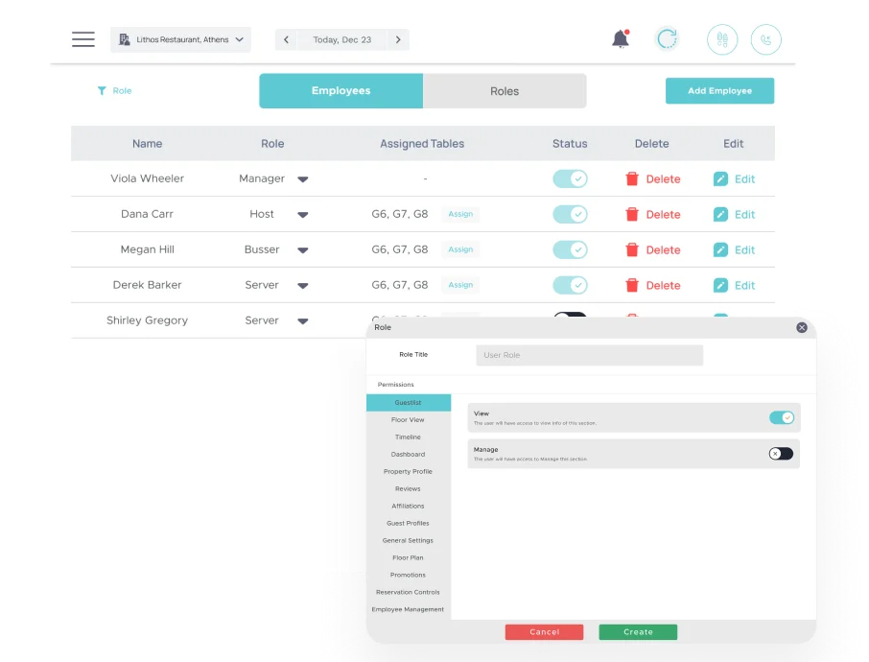Select Affiliations permission section
This screenshot has height=662, width=869.
coord(409,506)
